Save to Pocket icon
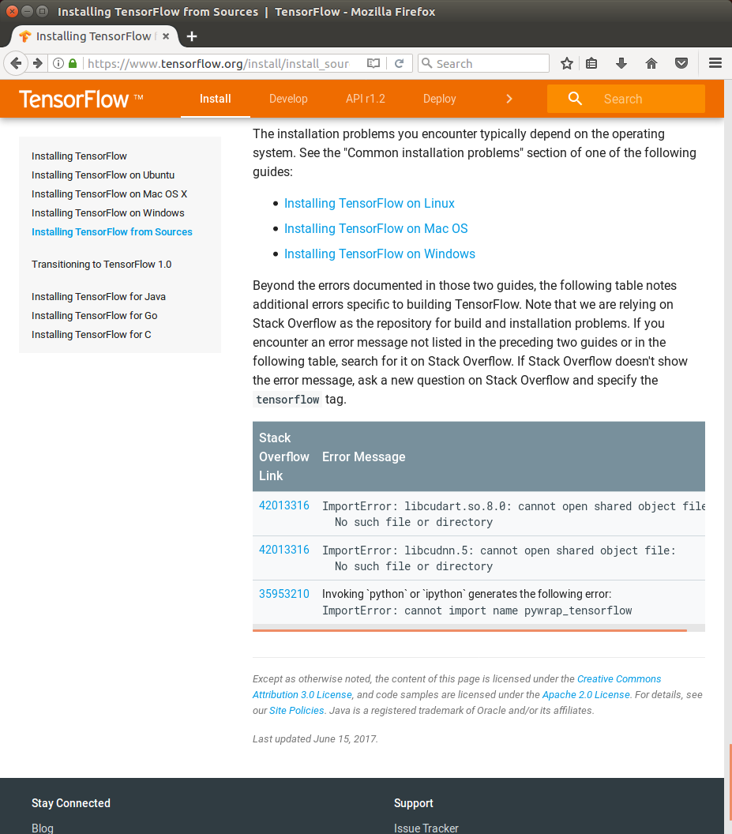Screen dimensions: 732x834 (681, 63)
